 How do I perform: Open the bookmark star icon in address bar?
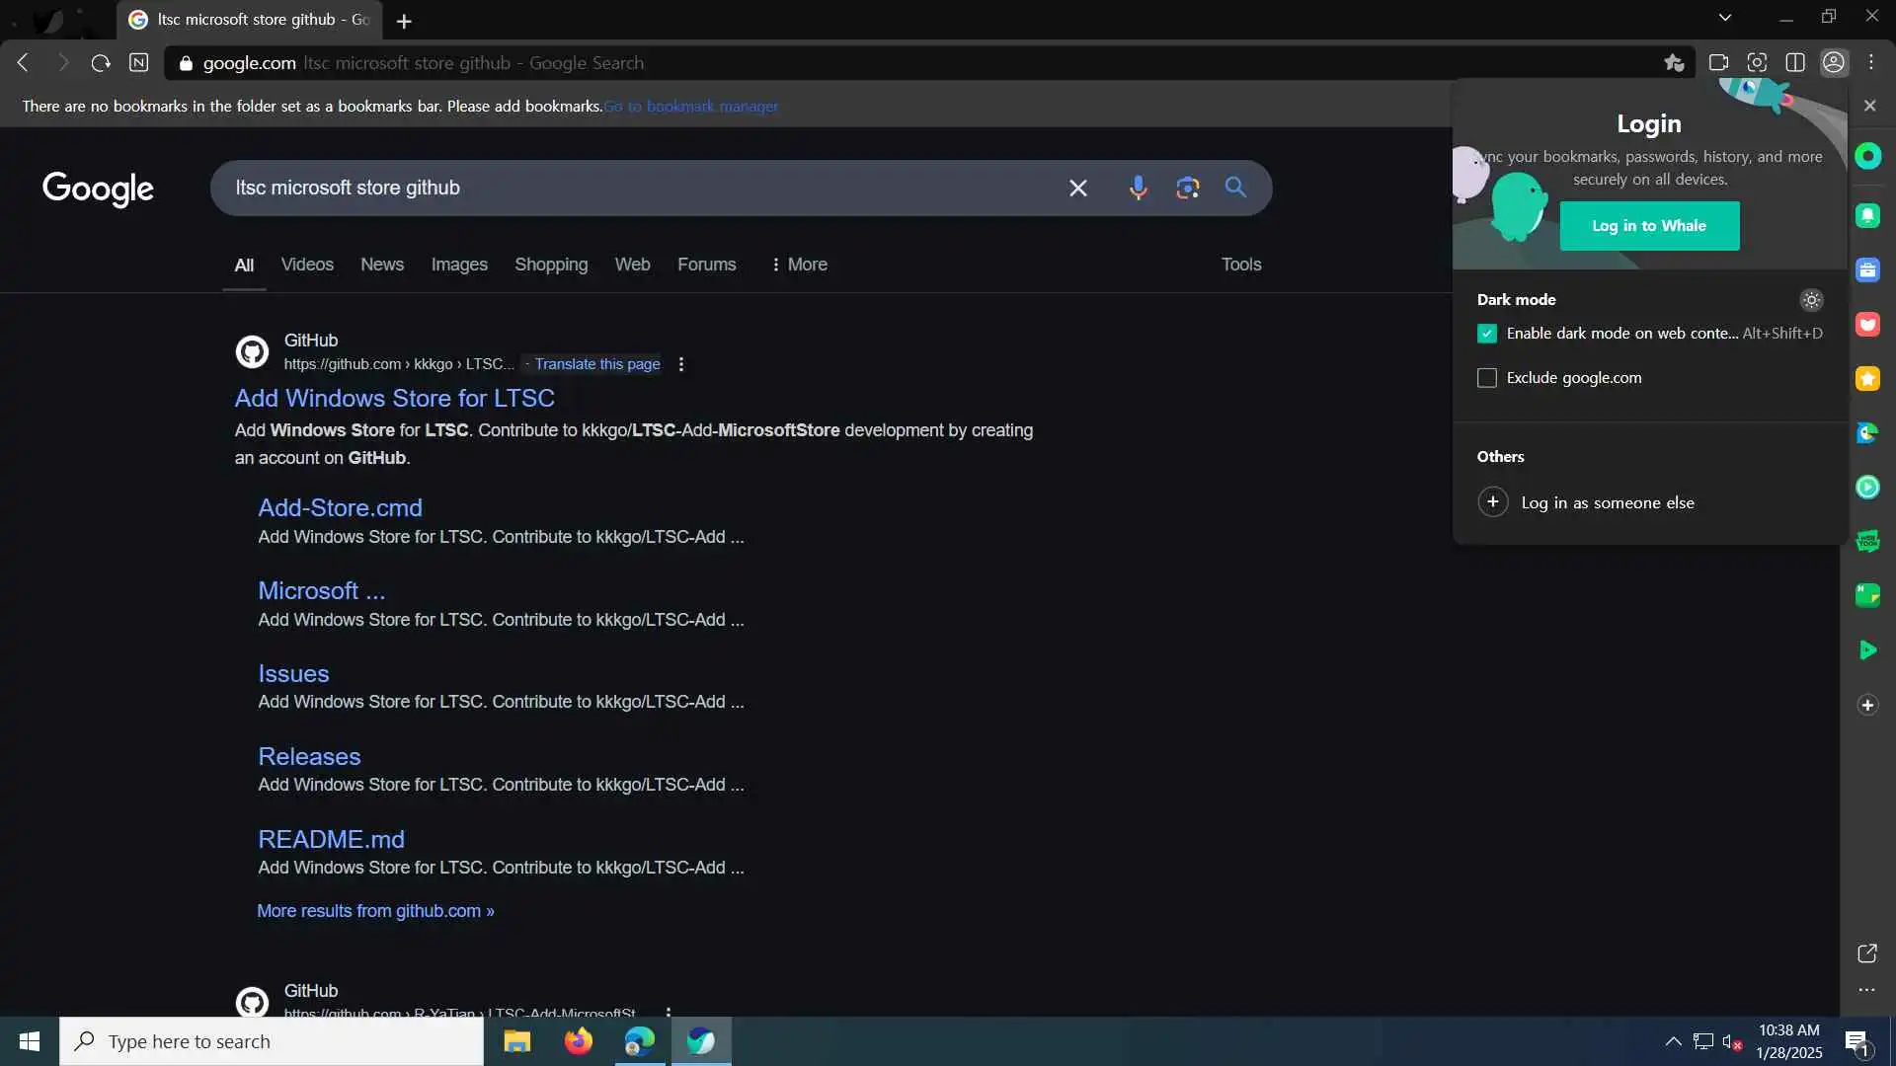[1673, 62]
